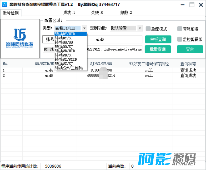Switch to the 账号检测 tab
Viewport: 206px width, 170px height.
coord(11,13)
